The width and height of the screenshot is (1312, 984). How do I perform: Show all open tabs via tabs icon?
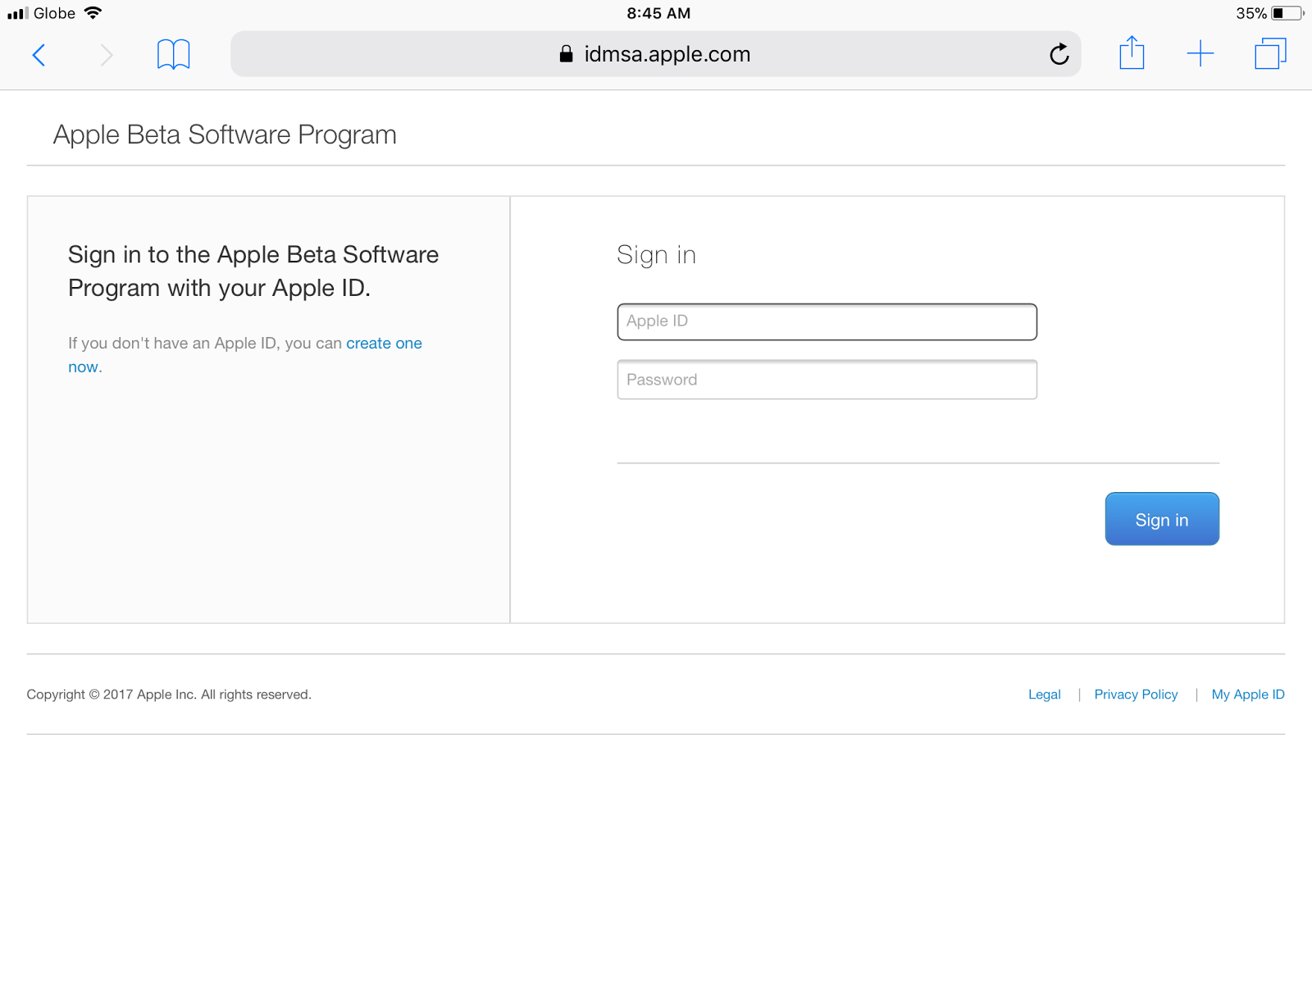point(1270,54)
